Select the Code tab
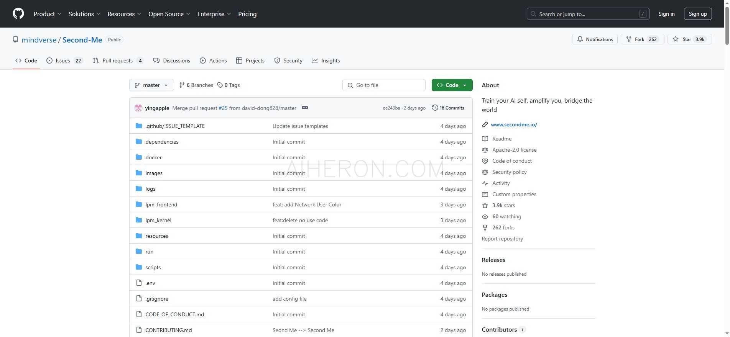This screenshot has height=337, width=730. coord(26,61)
